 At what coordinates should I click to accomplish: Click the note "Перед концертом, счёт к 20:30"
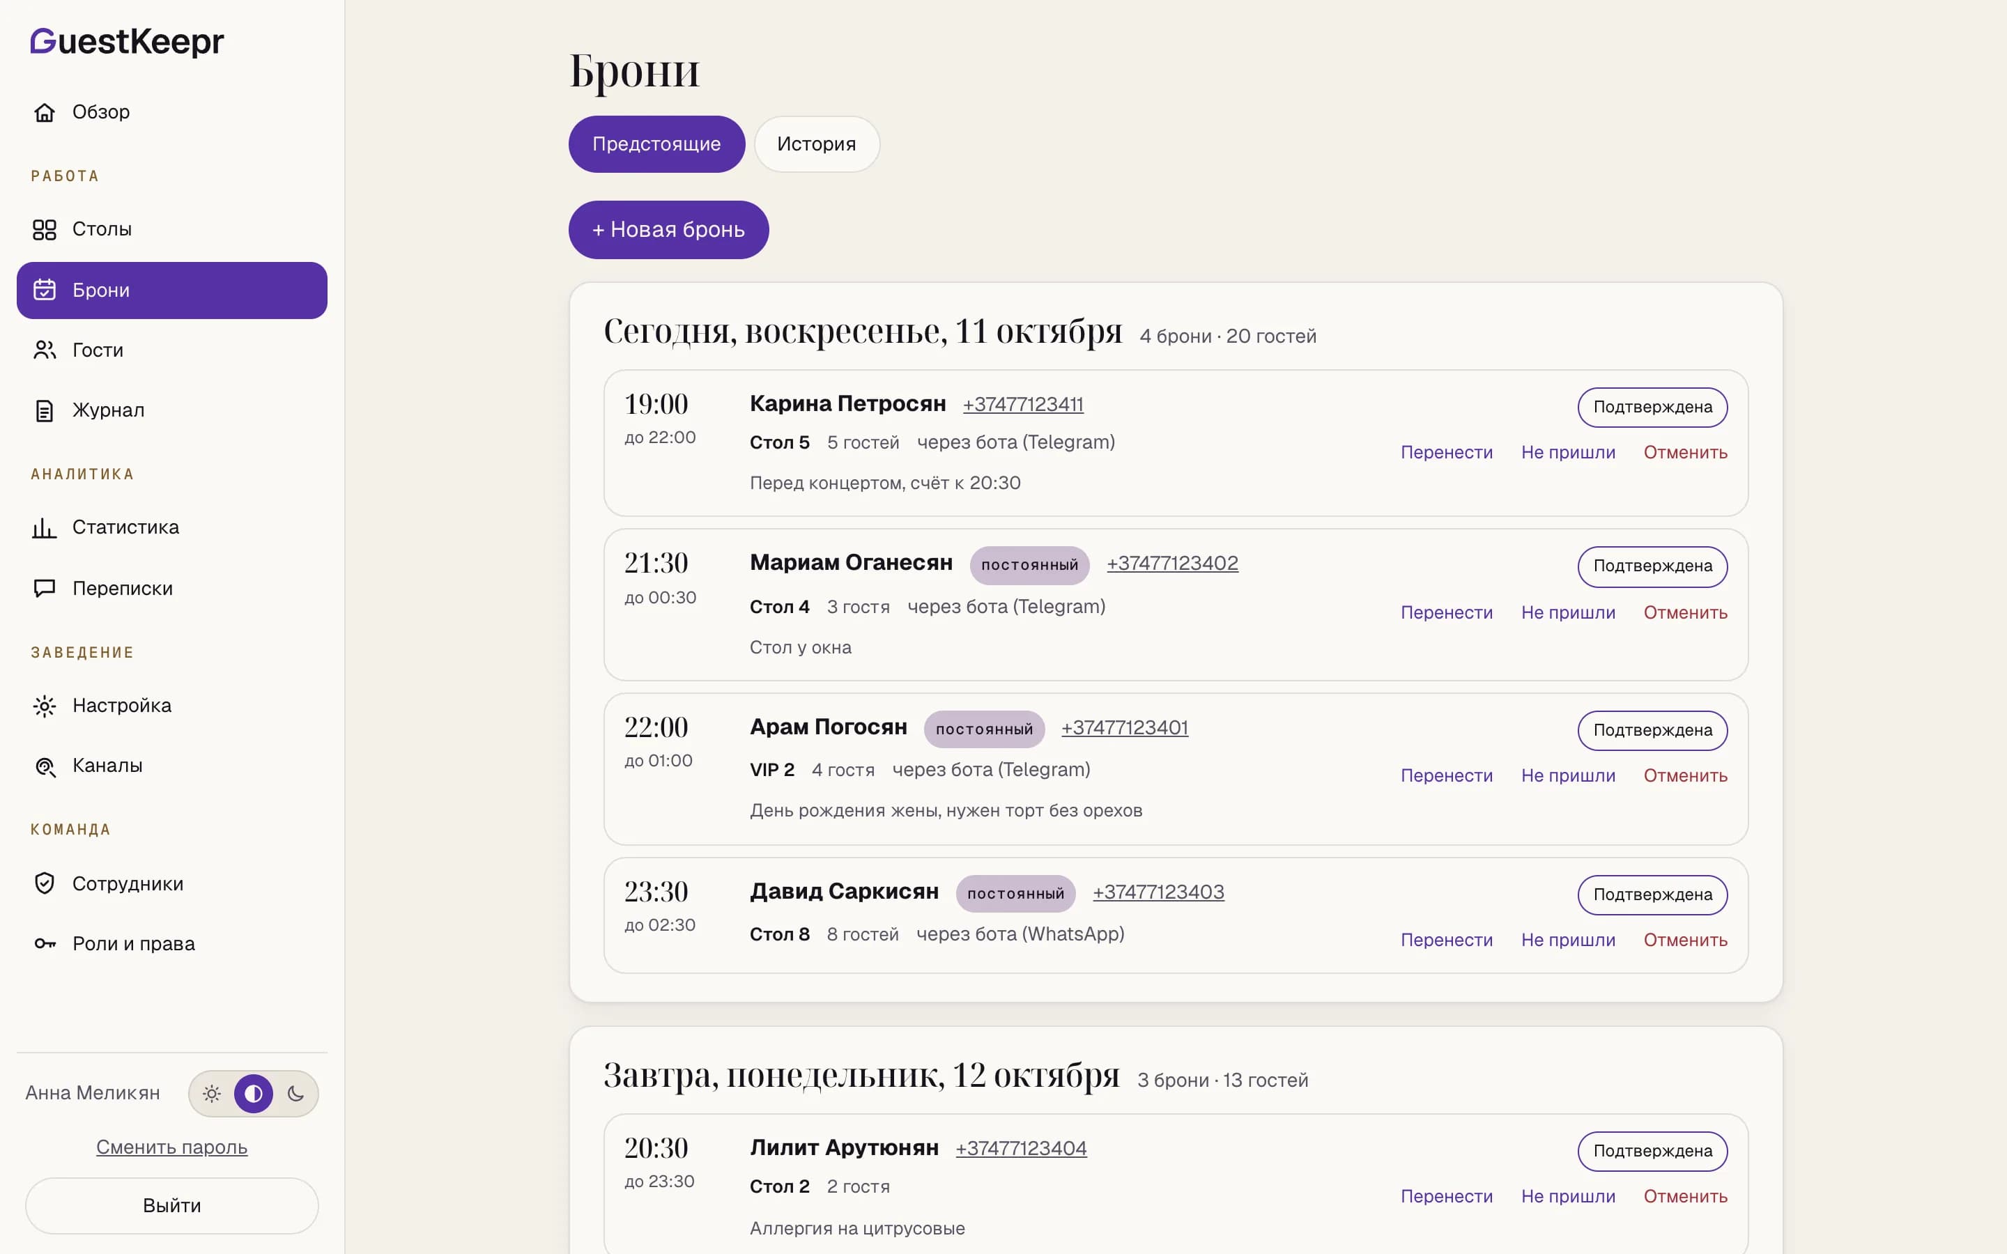pos(885,483)
